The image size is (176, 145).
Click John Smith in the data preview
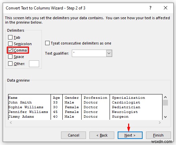[20, 103]
